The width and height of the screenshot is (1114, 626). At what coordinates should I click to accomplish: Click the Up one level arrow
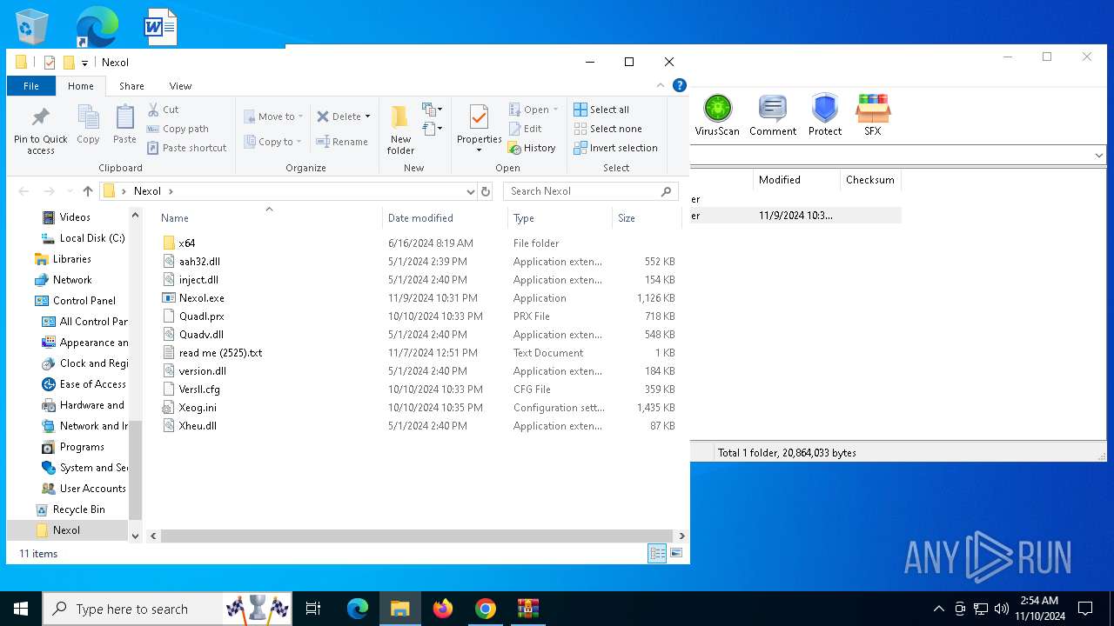pyautogui.click(x=88, y=191)
